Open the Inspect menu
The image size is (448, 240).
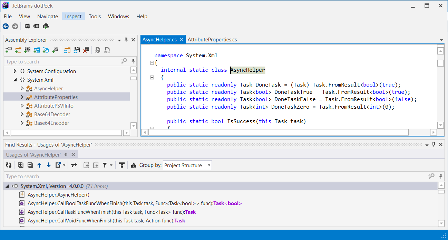click(73, 16)
